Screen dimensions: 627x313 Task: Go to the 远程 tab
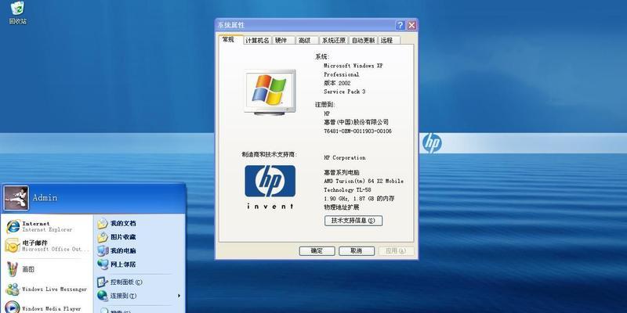point(387,41)
